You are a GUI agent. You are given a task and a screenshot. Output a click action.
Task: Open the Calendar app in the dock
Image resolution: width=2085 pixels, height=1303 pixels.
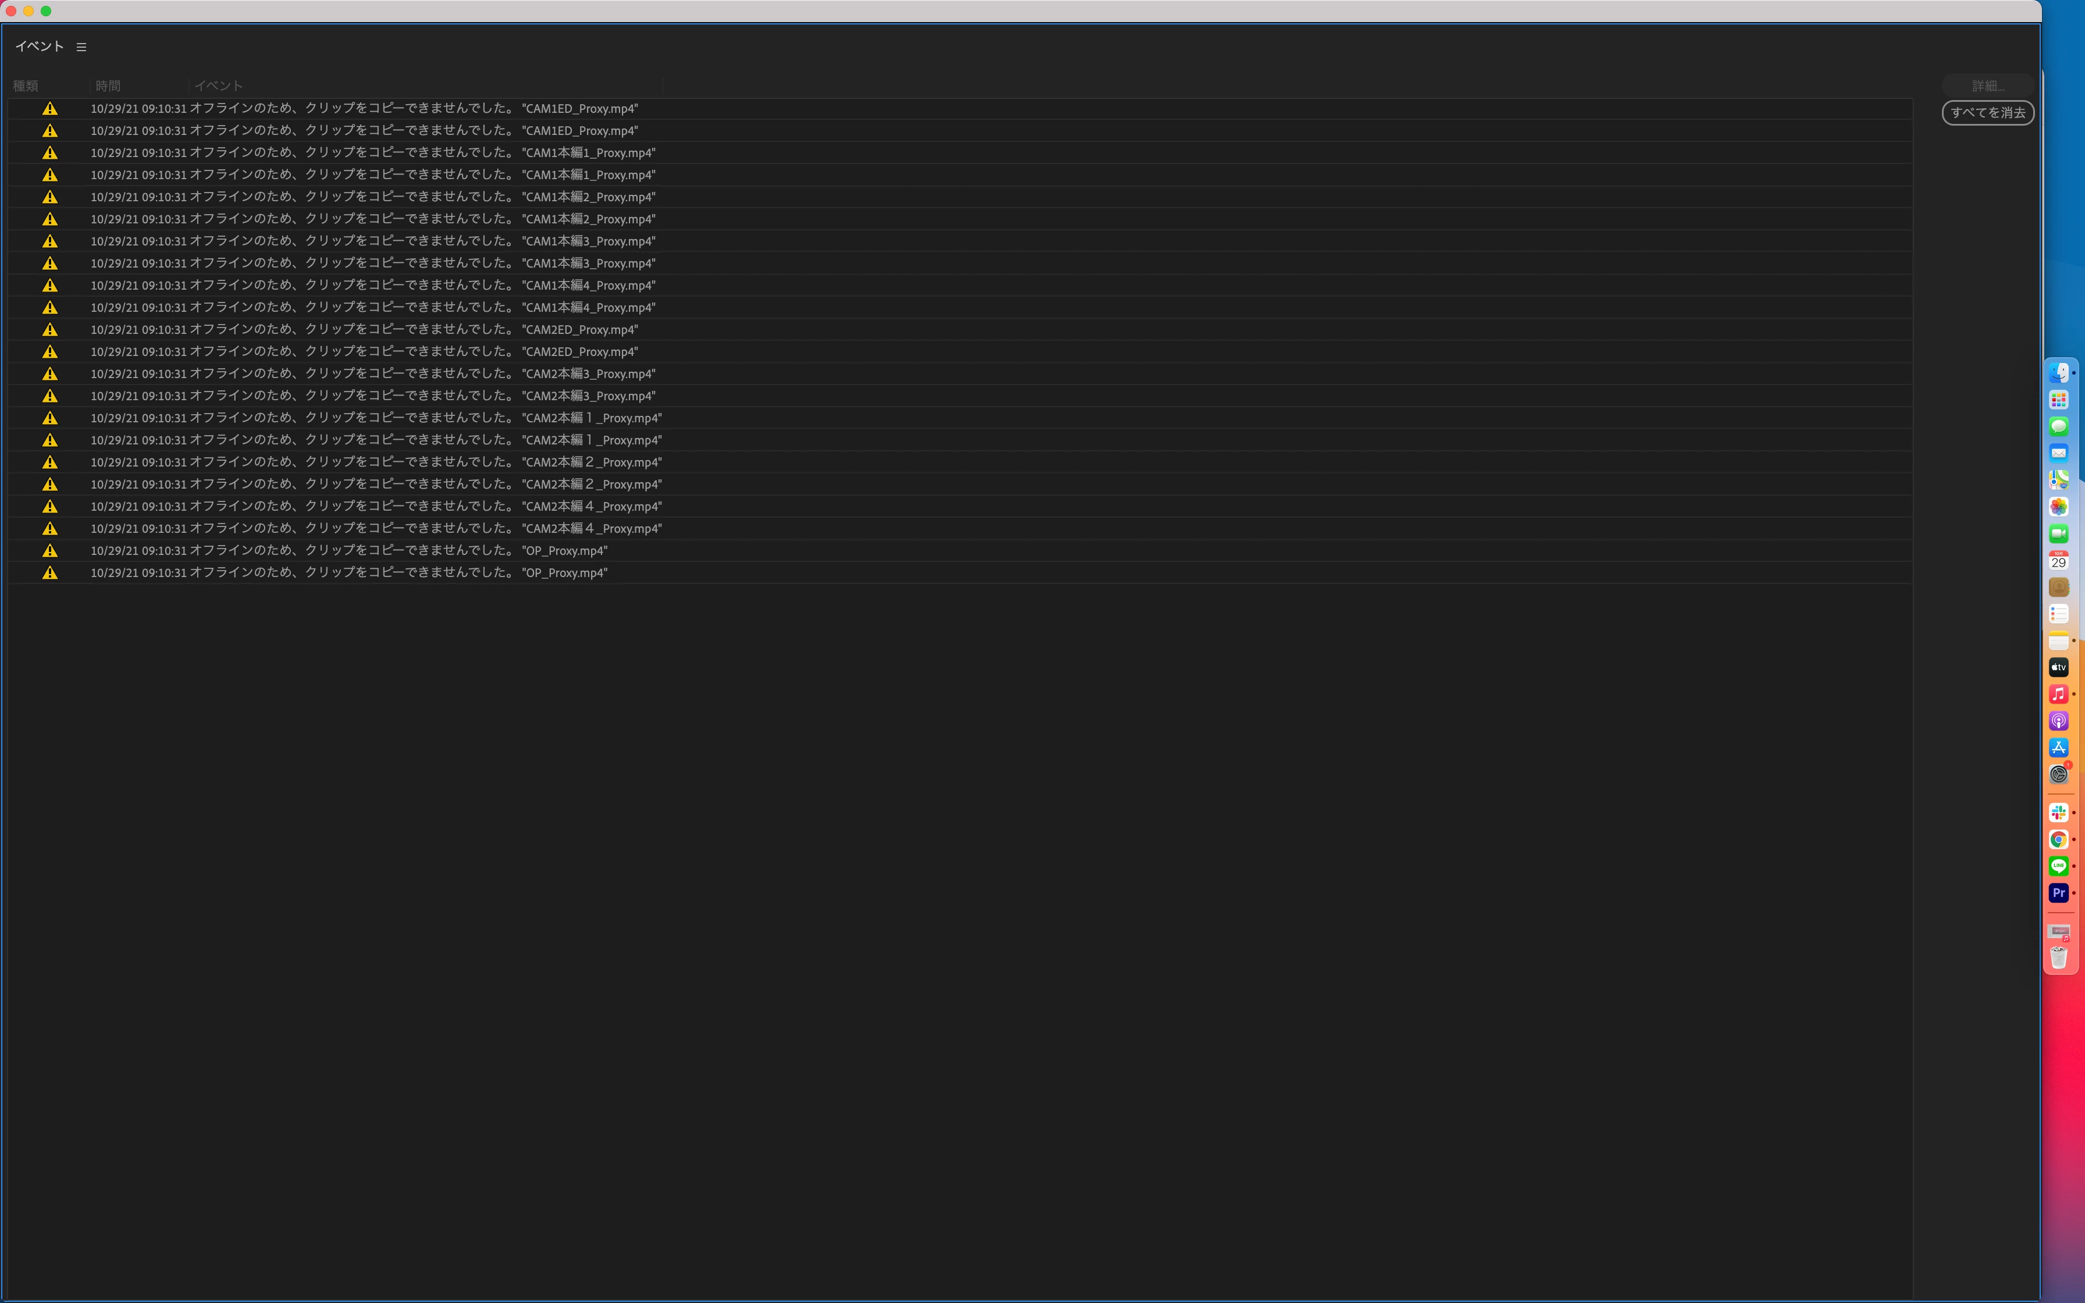point(2058,561)
